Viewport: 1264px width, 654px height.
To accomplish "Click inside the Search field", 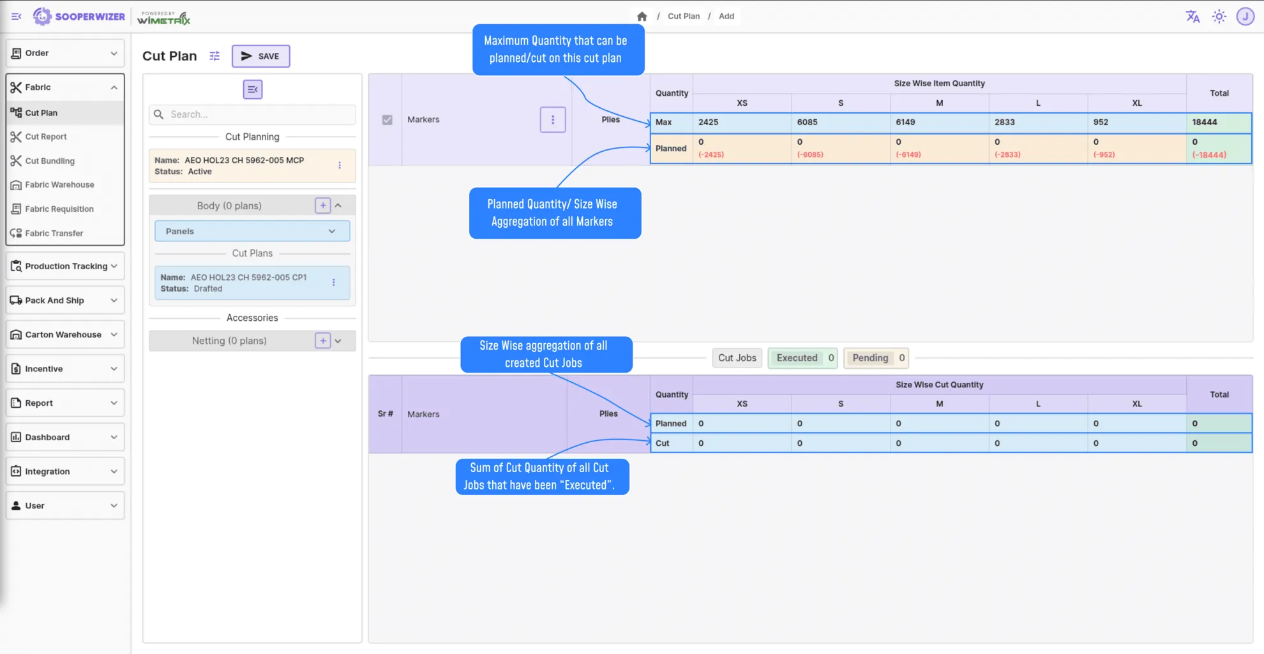I will point(252,114).
